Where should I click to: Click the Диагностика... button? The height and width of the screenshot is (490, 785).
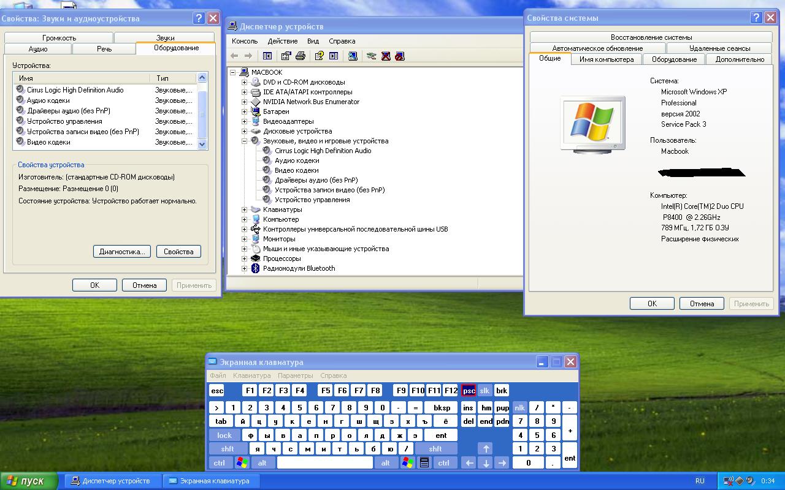tap(121, 252)
